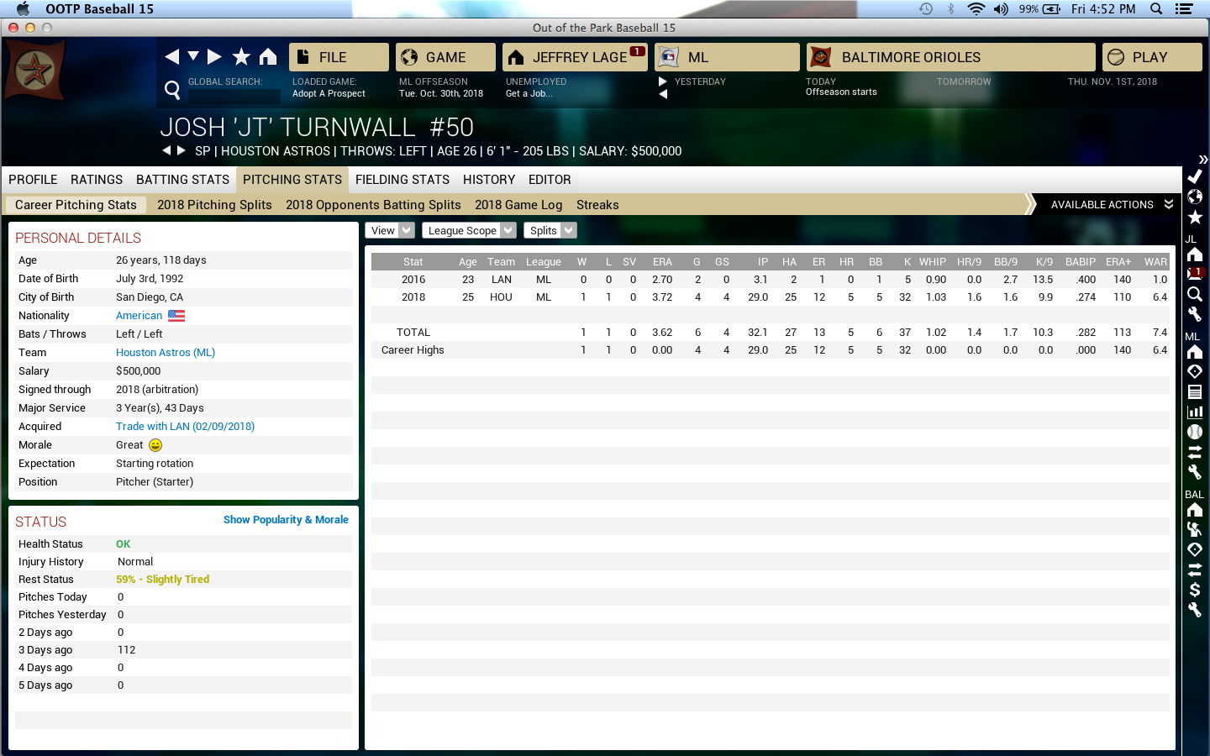Click the globe icon in right sidebar
1210x756 pixels.
click(1195, 197)
